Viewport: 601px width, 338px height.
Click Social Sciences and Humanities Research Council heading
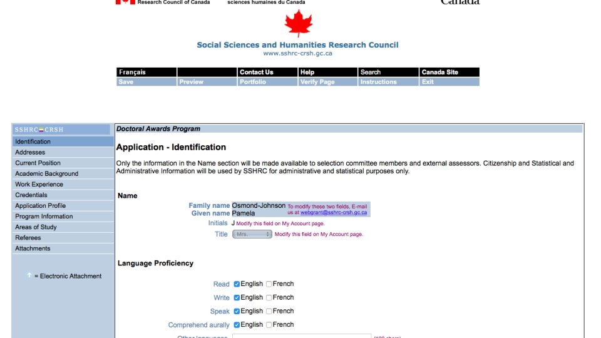297,45
